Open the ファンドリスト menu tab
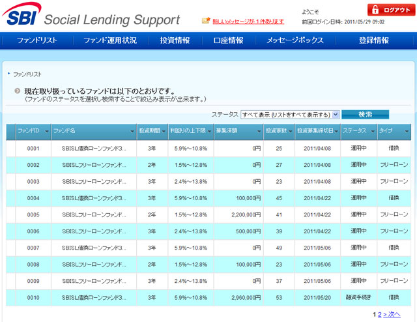The image size is (417, 322). pos(37,40)
